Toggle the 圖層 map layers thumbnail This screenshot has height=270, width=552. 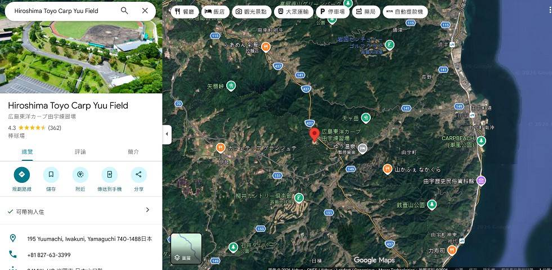pos(186,249)
